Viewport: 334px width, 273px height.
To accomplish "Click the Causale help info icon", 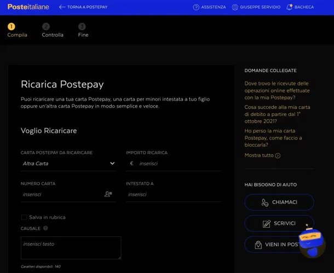I will click(45, 228).
